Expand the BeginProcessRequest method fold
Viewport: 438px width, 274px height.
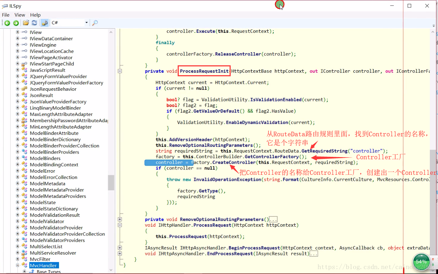pyautogui.click(x=120, y=248)
